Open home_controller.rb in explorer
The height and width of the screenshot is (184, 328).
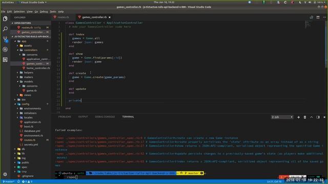point(38,68)
